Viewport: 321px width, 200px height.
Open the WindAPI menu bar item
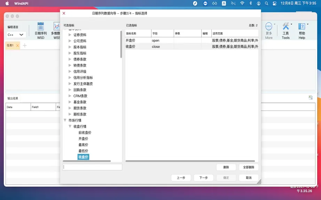click(21, 3)
